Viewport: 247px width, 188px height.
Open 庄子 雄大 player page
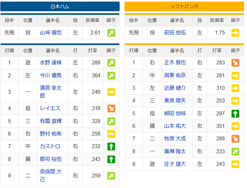[175, 164]
